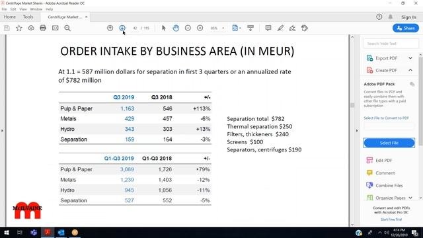Click the tools search field

391,44
